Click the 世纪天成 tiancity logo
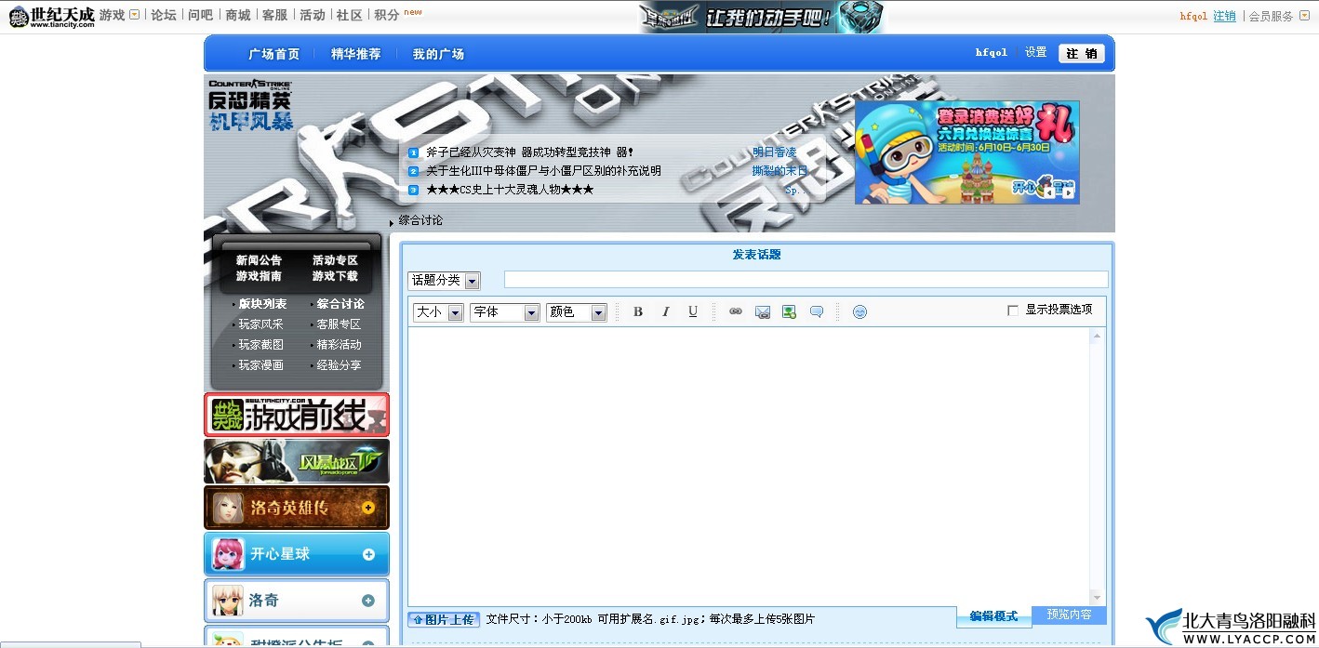Image resolution: width=1319 pixels, height=648 pixels. pos(52,16)
